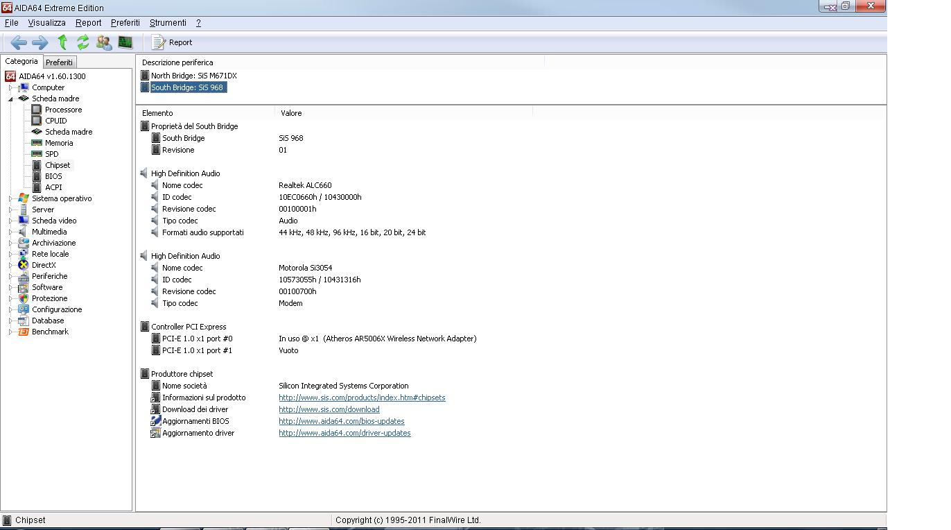Screen dimensions: 951x530
Task: Switch to the Categoria tab
Action: pyautogui.click(x=21, y=61)
